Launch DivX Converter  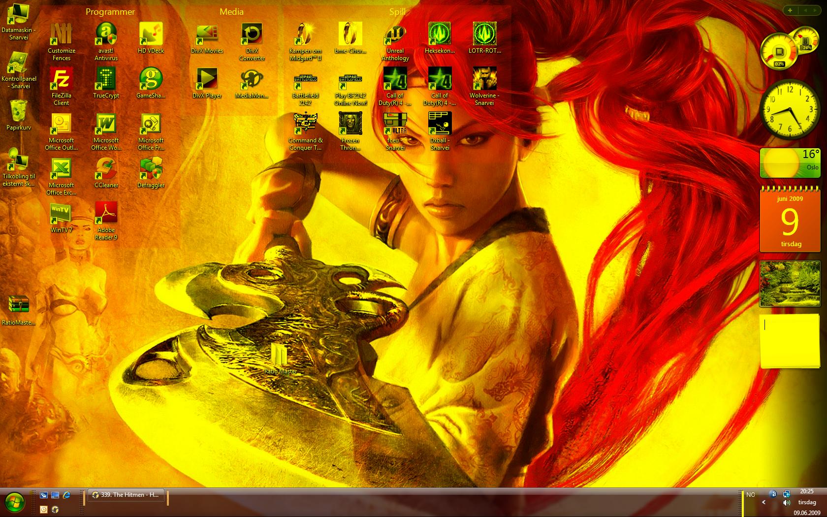[252, 42]
